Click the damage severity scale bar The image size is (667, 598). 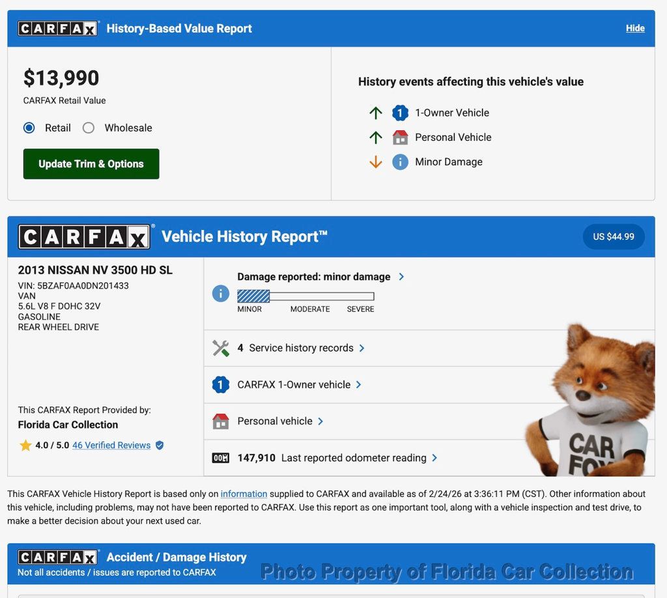(x=305, y=296)
